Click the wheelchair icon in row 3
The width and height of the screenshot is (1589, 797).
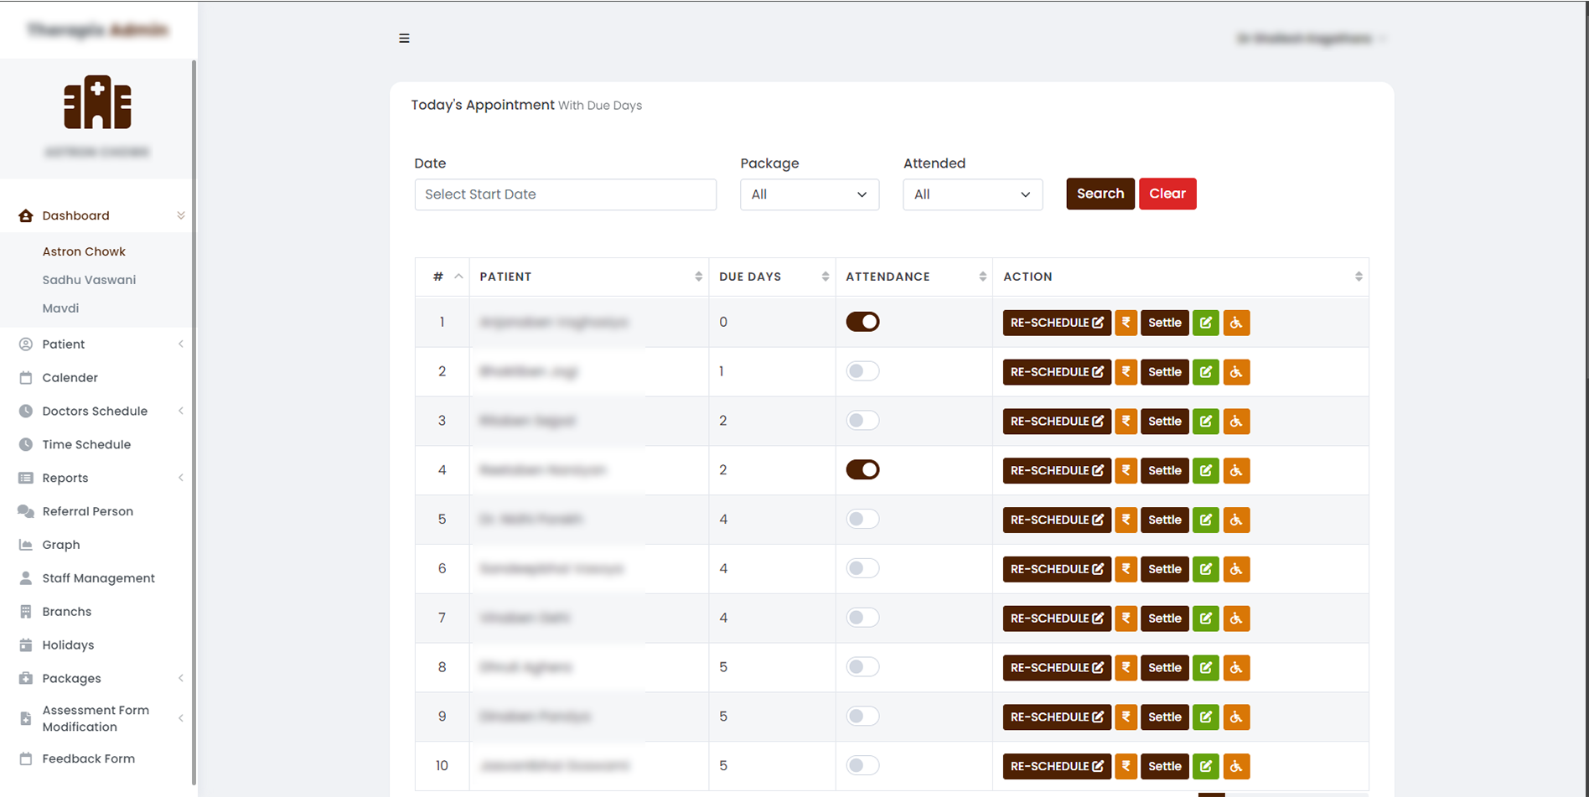[x=1236, y=422]
